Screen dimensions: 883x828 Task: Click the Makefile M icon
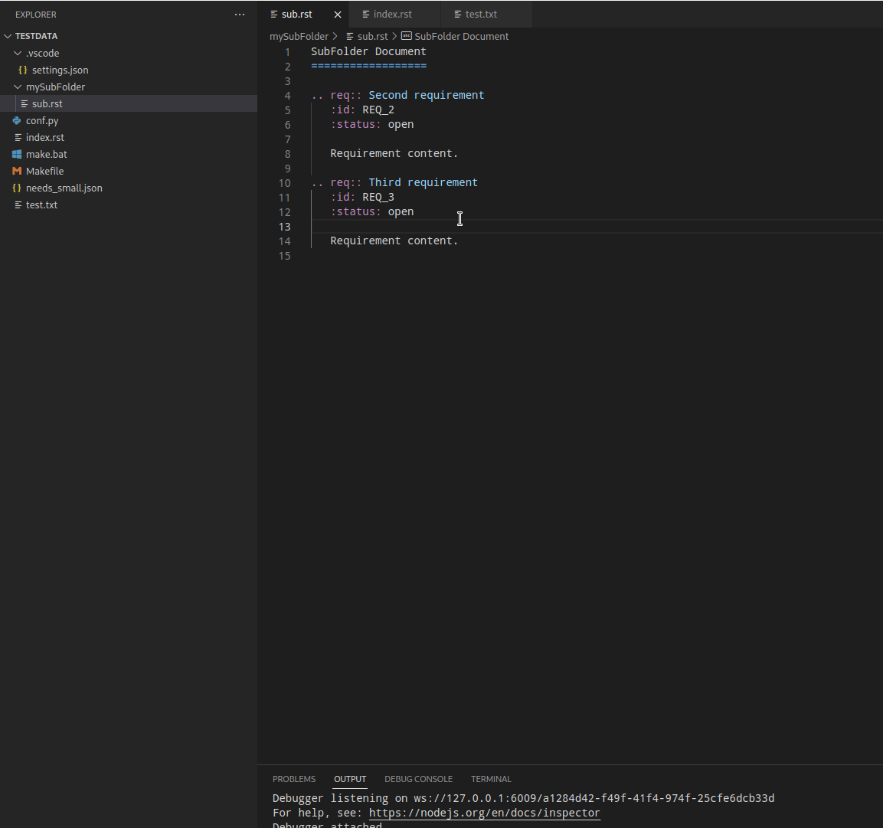[17, 172]
